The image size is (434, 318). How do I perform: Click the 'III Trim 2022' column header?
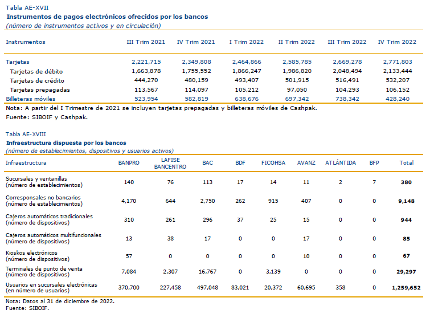click(x=347, y=42)
